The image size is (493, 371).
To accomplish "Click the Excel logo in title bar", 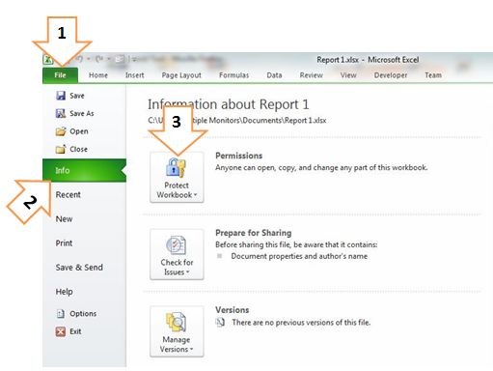I will (47, 60).
